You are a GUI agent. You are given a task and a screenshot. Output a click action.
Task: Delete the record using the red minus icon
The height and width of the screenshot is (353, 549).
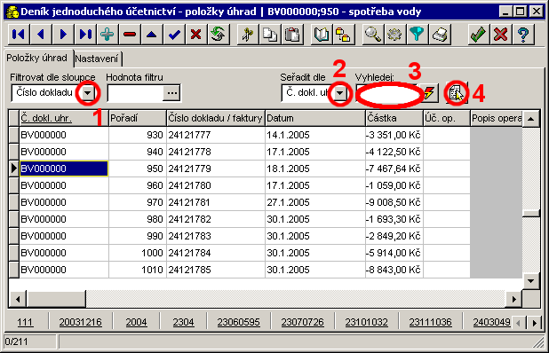tap(129, 35)
